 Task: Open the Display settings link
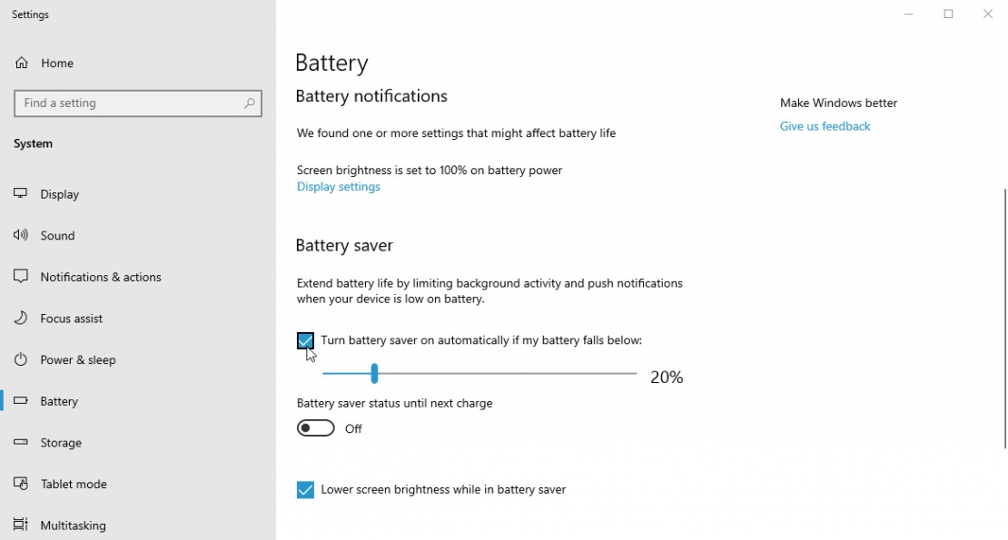click(338, 186)
